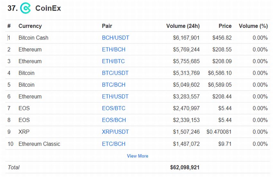Click the CoinEx logo icon
The width and height of the screenshot is (273, 177).
[25, 8]
